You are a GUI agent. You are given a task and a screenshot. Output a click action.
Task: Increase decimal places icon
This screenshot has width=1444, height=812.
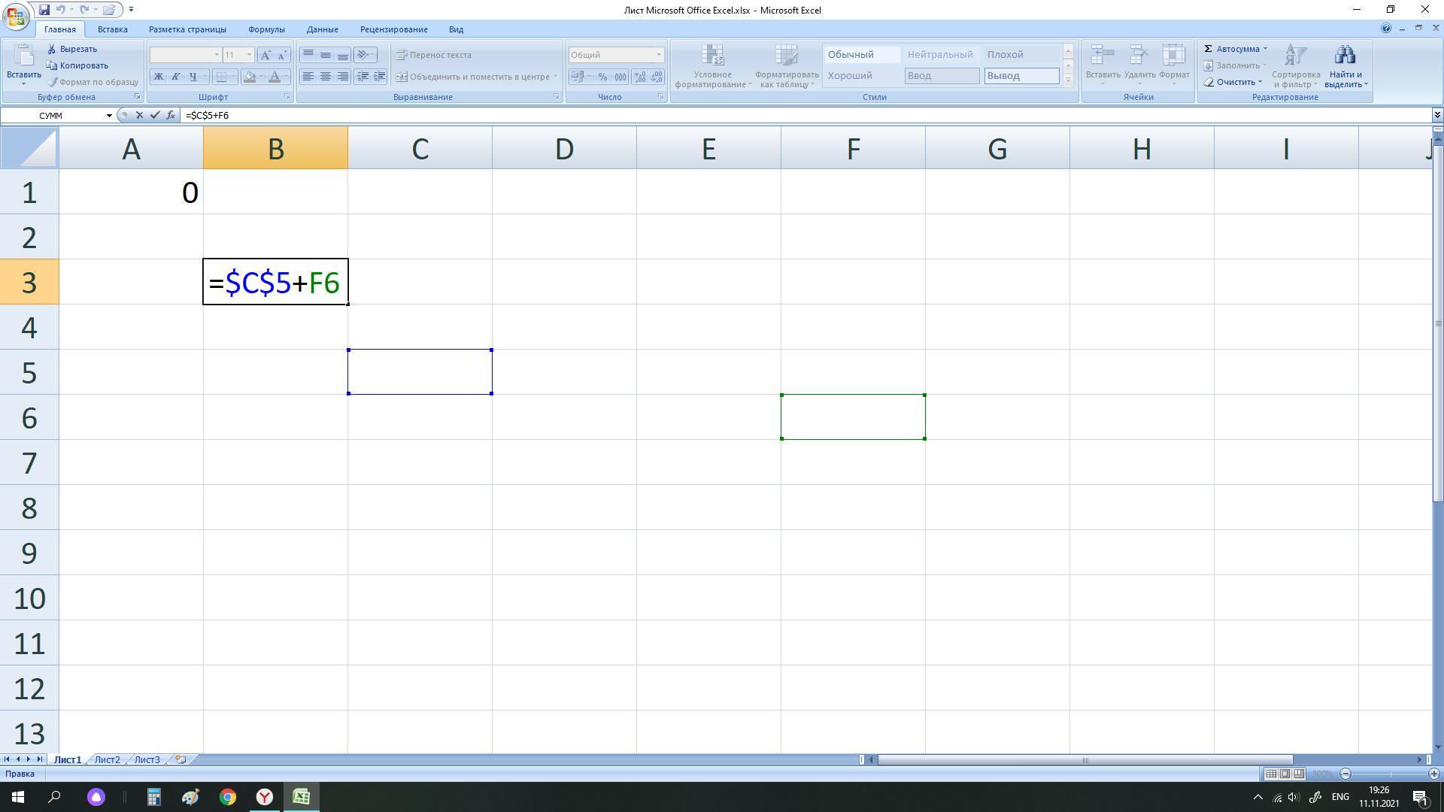639,77
